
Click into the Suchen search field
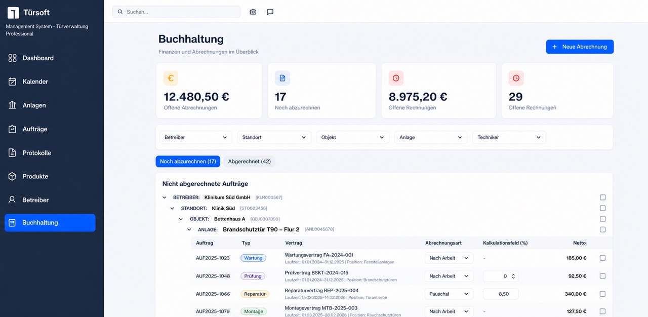coord(176,12)
